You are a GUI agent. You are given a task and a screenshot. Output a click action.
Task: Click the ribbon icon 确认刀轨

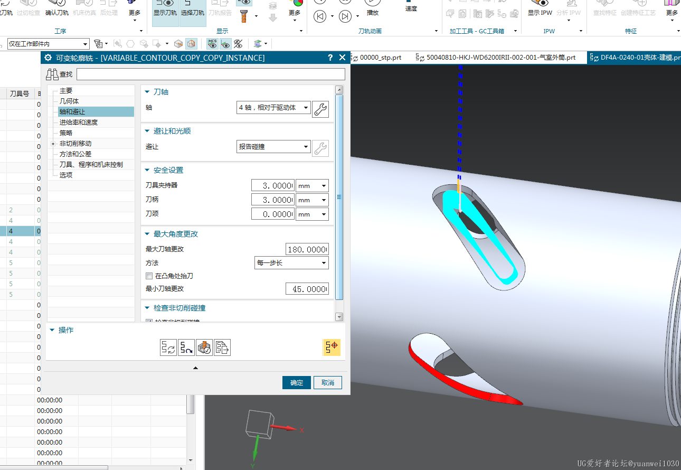coord(56,8)
